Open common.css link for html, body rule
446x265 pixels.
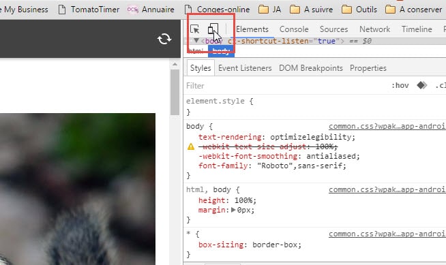click(387, 189)
